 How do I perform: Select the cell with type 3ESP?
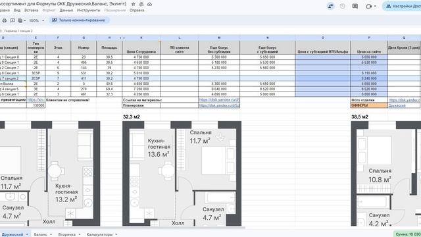[x=36, y=73]
